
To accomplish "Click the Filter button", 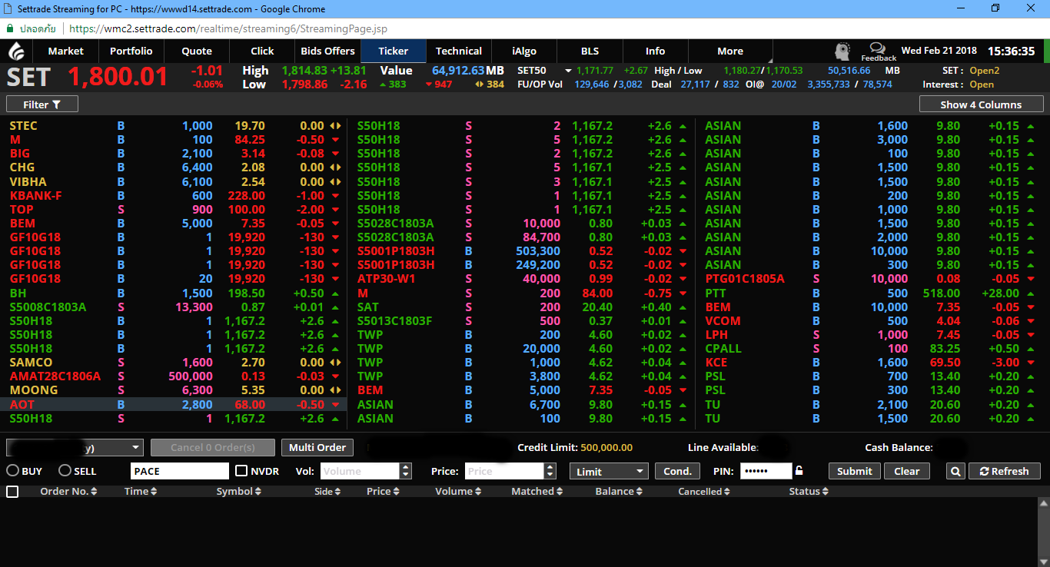I will tap(42, 104).
